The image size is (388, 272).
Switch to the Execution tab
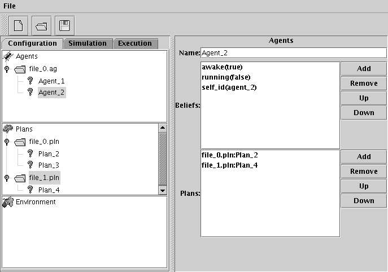(135, 43)
